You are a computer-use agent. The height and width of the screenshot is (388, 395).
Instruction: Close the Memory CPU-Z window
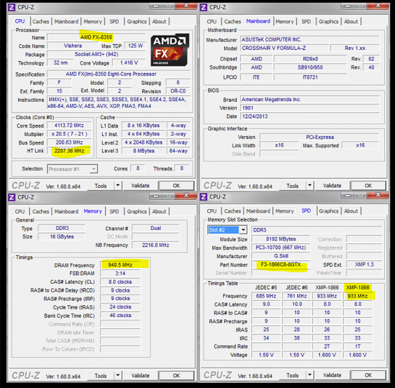pos(186,196)
